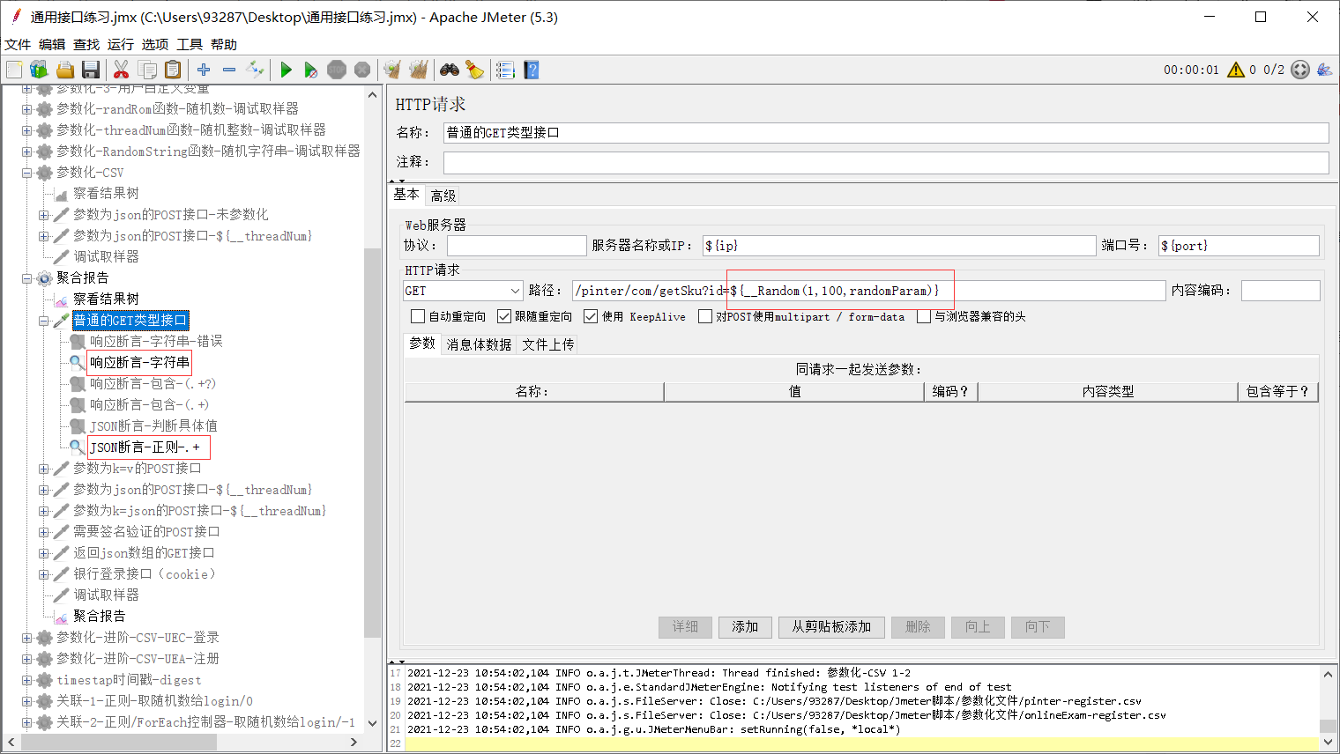Save the test plan with floppy icon

pyautogui.click(x=90, y=70)
